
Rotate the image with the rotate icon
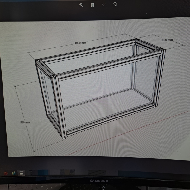coord(115,4)
